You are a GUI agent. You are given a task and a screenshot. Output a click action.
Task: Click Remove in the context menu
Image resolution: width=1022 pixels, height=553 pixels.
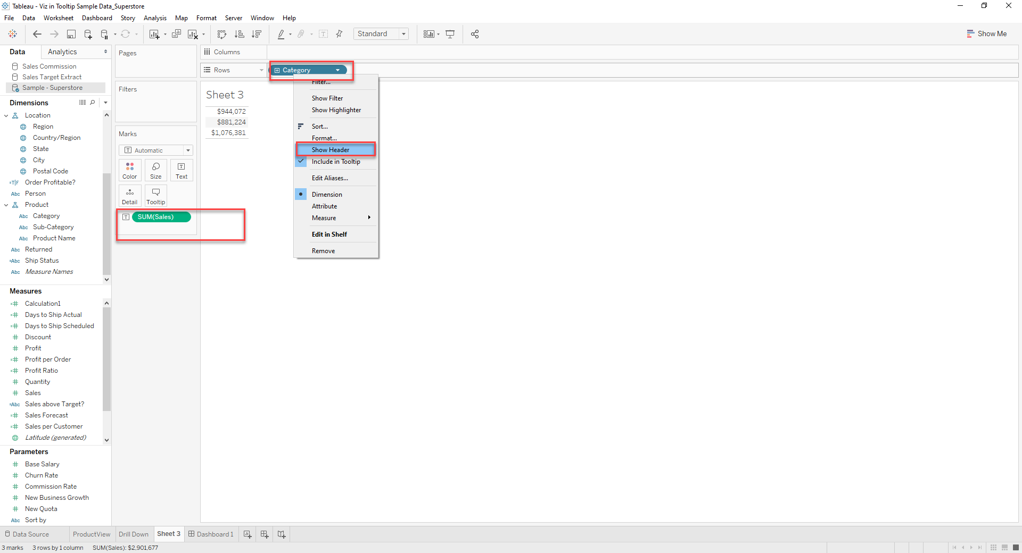323,251
